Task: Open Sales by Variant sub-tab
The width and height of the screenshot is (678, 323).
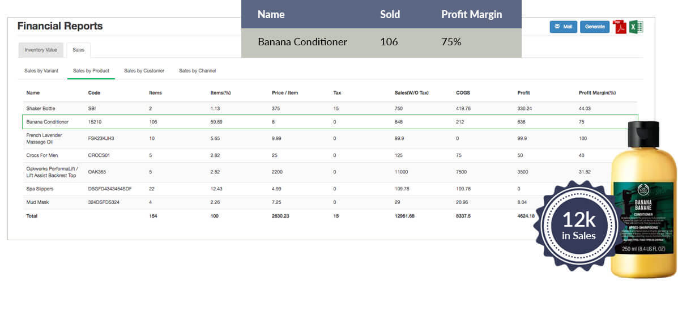Action: tap(41, 70)
